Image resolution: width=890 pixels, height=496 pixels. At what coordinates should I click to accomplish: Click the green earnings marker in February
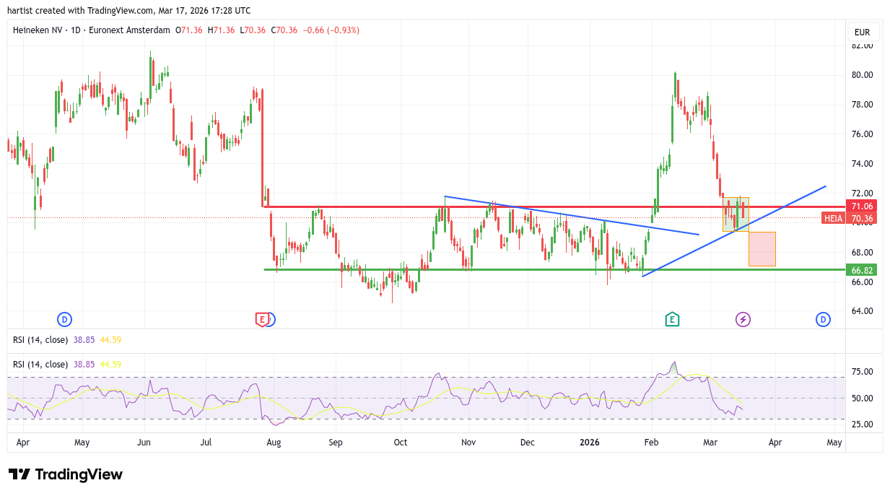(x=672, y=319)
